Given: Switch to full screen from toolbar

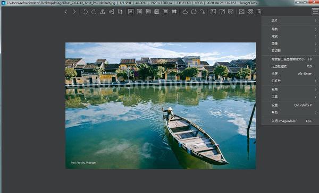Looking at the screenshot, I should [x=222, y=12].
